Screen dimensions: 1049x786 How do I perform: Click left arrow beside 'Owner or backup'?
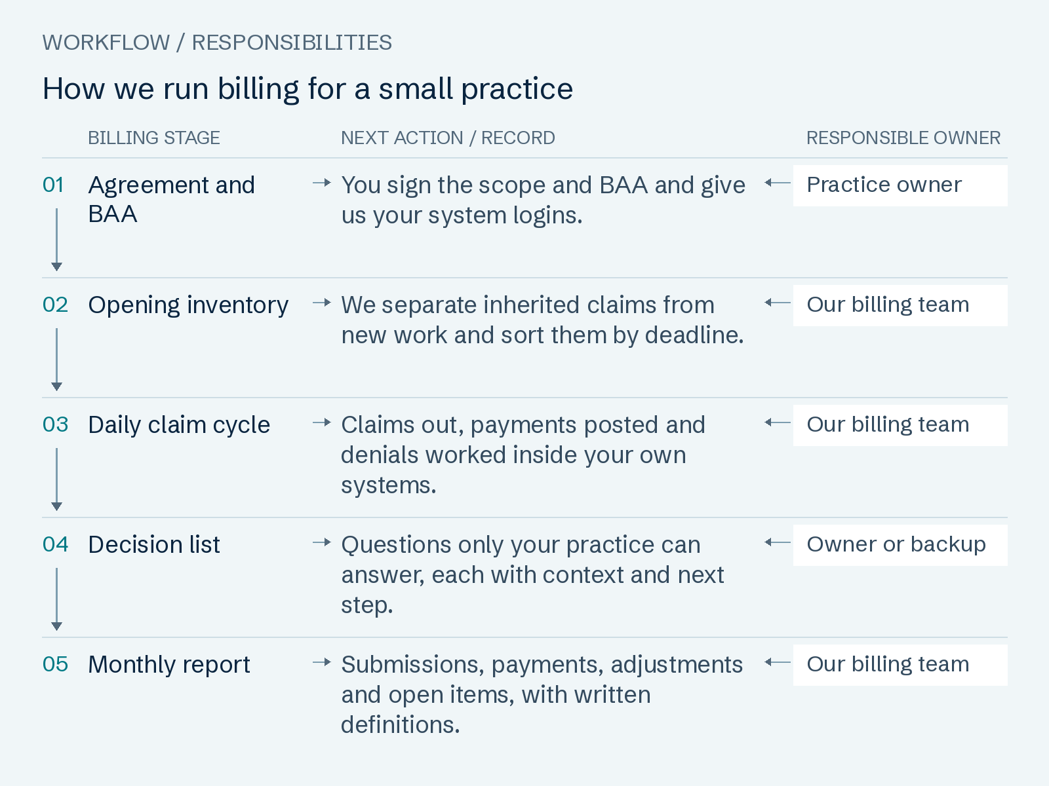778,542
